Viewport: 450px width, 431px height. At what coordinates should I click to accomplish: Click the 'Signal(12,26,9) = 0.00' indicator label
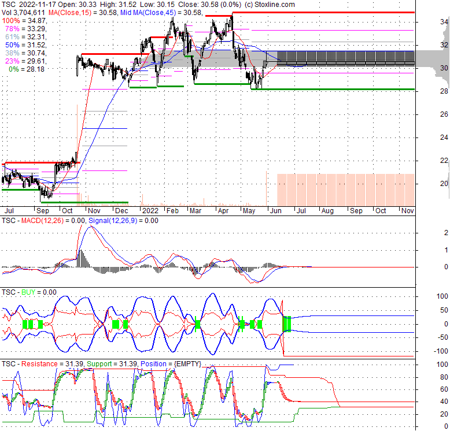click(123, 220)
